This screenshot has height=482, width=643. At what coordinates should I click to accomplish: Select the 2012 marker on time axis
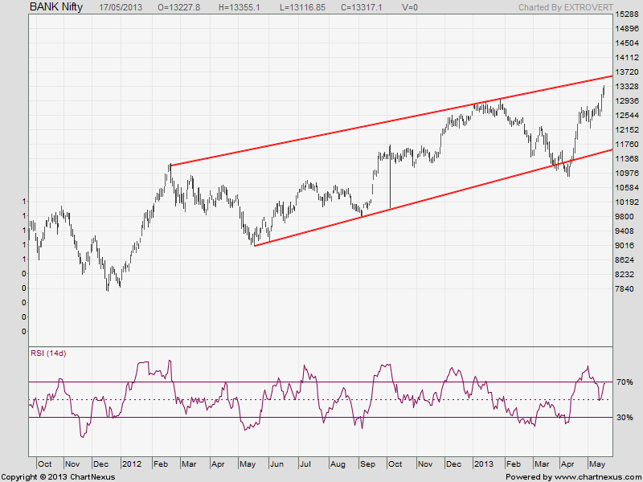coord(131,464)
